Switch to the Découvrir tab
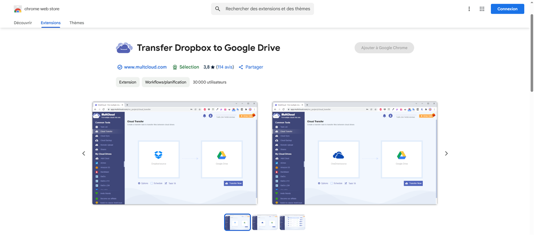This screenshot has height=235, width=534. point(23,23)
